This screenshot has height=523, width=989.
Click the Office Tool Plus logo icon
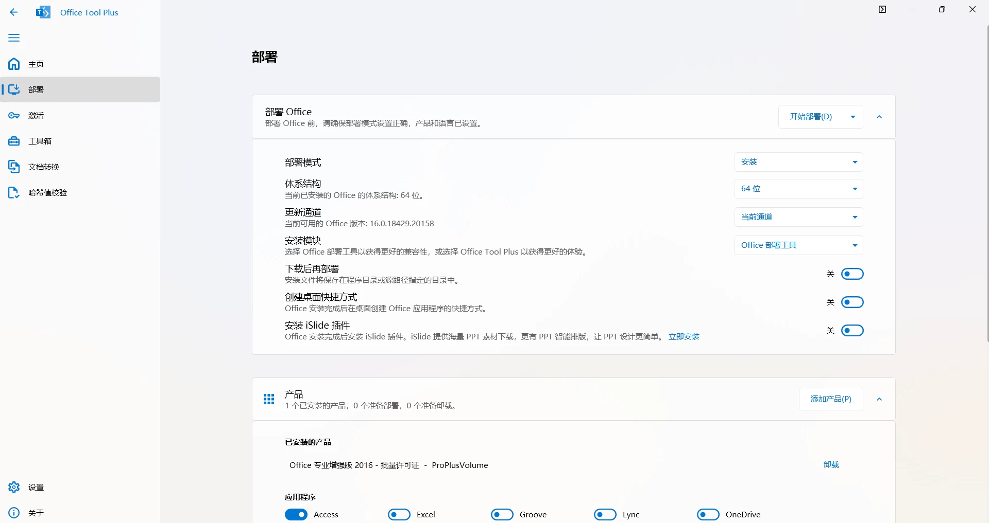click(43, 12)
